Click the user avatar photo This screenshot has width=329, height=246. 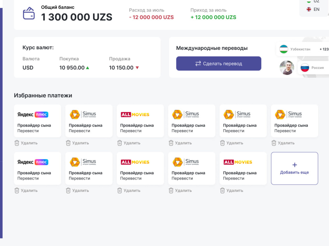287,68
